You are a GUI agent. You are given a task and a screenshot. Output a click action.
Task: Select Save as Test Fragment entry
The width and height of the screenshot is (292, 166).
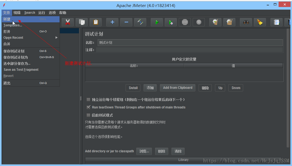[31, 70]
